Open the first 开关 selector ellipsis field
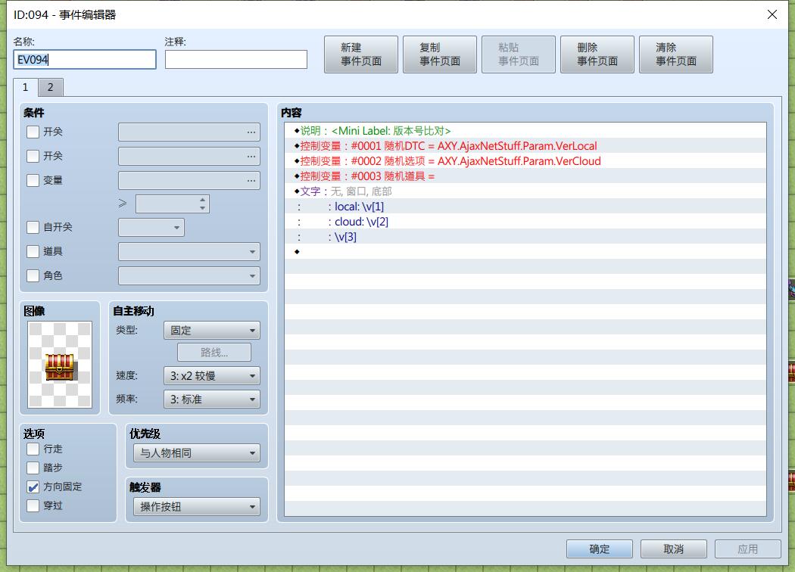 point(189,132)
